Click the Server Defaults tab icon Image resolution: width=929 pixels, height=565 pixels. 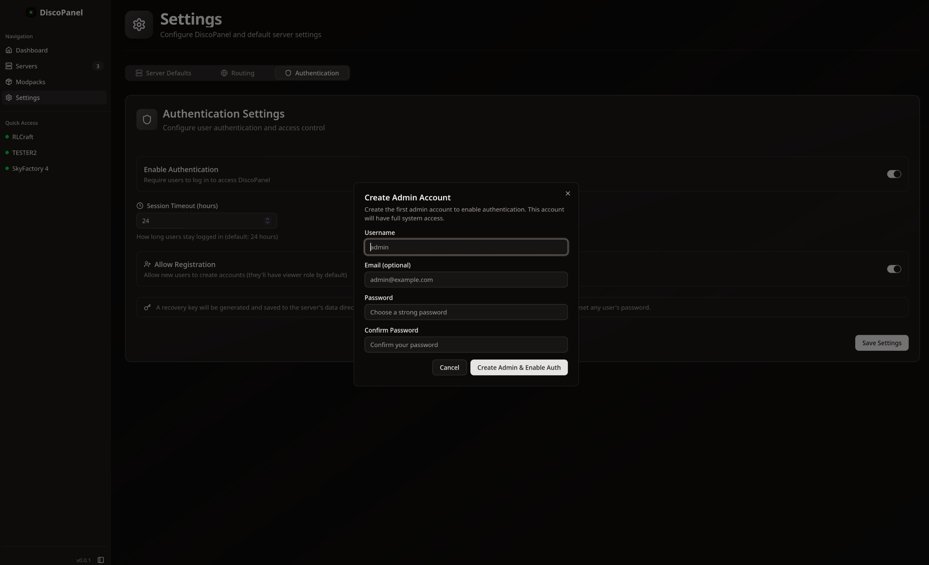[x=139, y=73]
